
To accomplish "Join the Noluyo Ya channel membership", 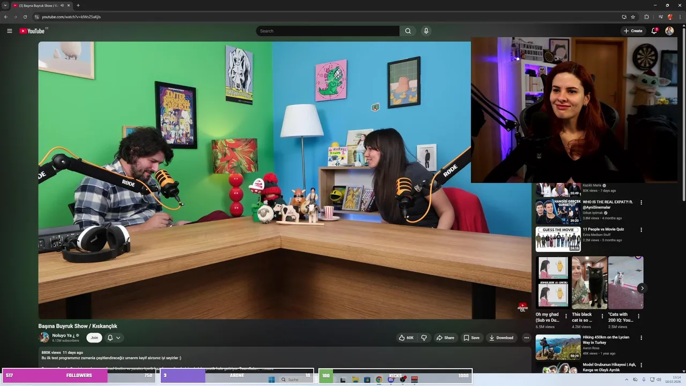I will pyautogui.click(x=94, y=338).
